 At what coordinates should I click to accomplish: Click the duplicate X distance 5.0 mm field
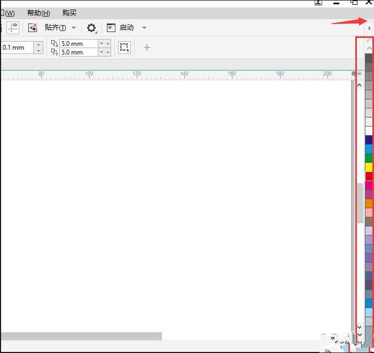79,44
